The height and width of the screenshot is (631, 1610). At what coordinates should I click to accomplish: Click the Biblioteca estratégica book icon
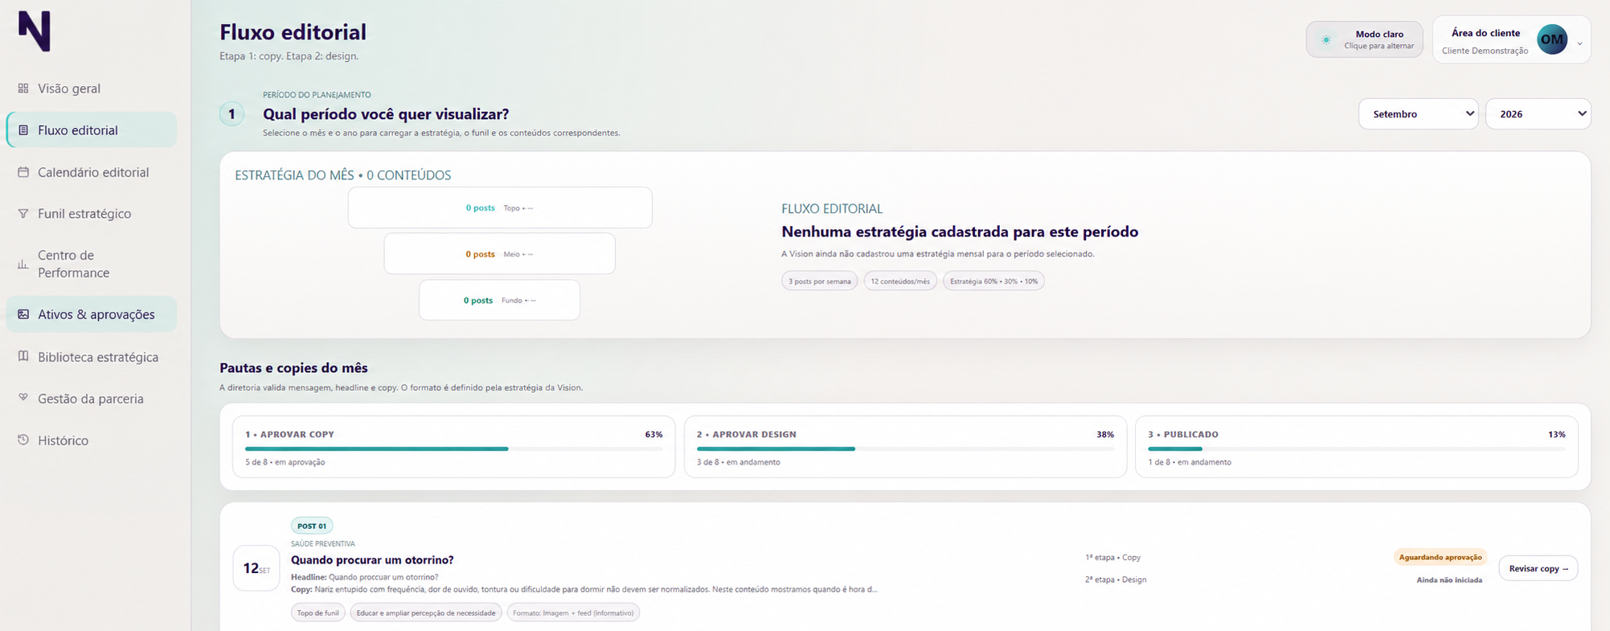click(x=23, y=356)
